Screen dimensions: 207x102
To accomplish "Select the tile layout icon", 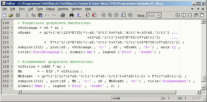I will click(x=178, y=15).
